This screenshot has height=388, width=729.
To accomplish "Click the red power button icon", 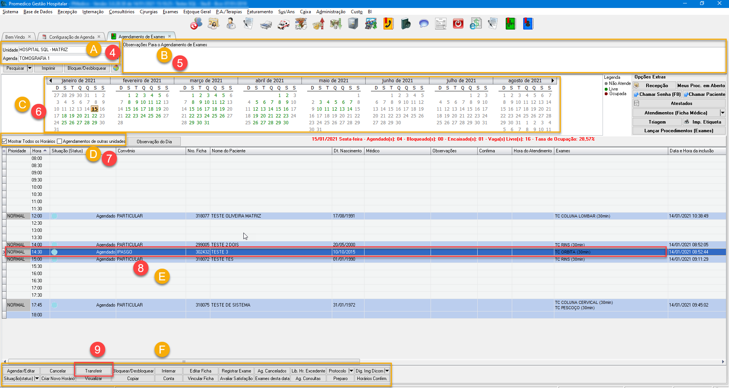I will click(x=458, y=24).
